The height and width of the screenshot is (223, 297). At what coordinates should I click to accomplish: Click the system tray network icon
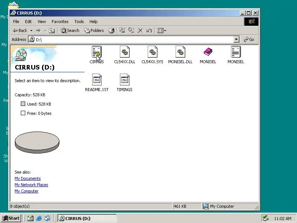[x=266, y=219]
